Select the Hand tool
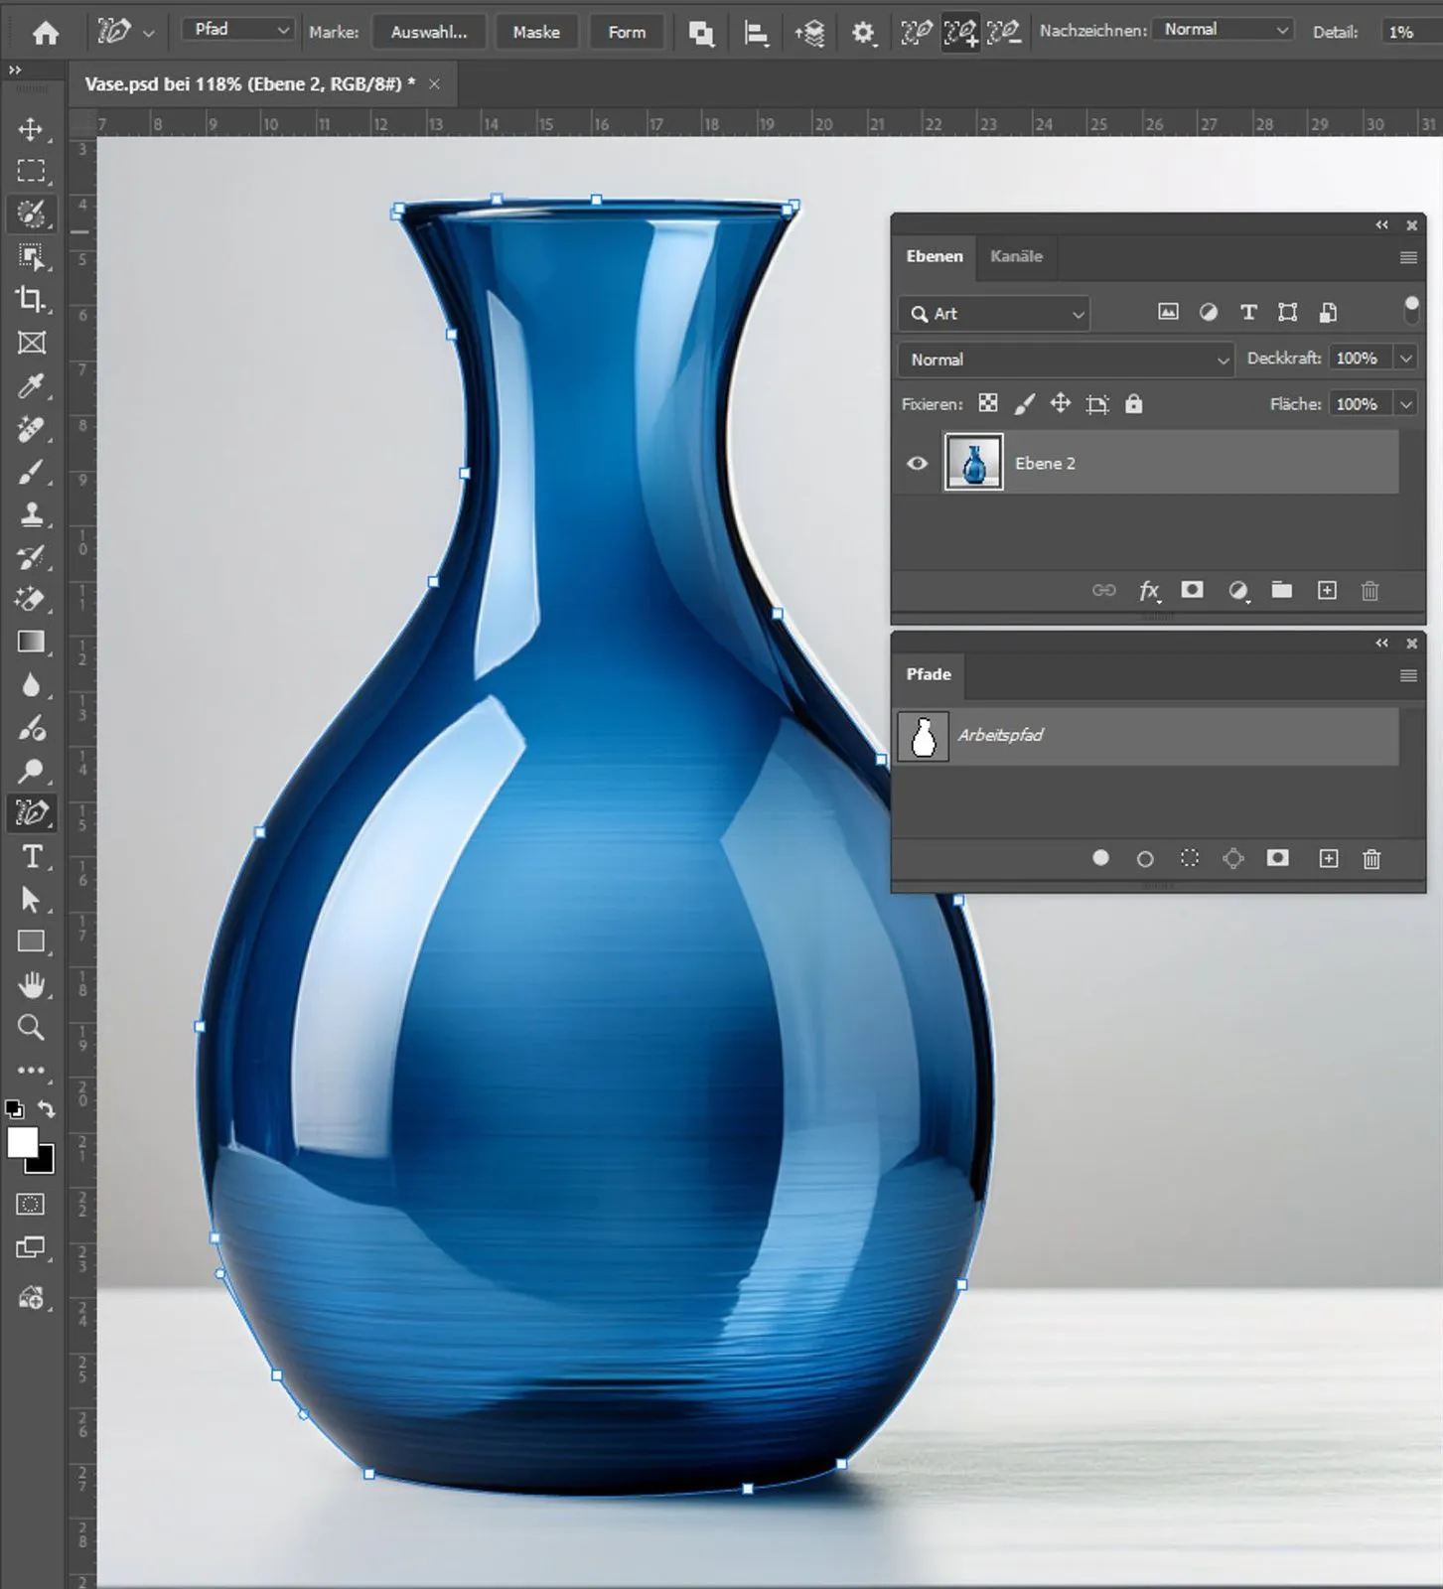 (x=31, y=985)
